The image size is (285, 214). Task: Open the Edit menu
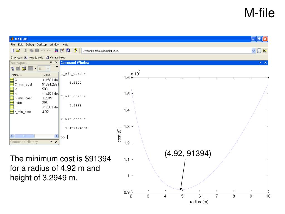20,45
